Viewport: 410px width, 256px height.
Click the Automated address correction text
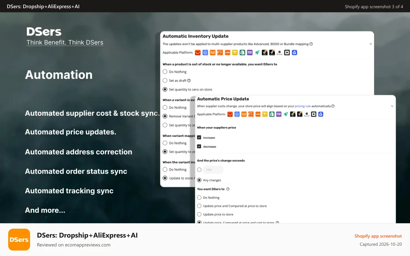(x=79, y=152)
